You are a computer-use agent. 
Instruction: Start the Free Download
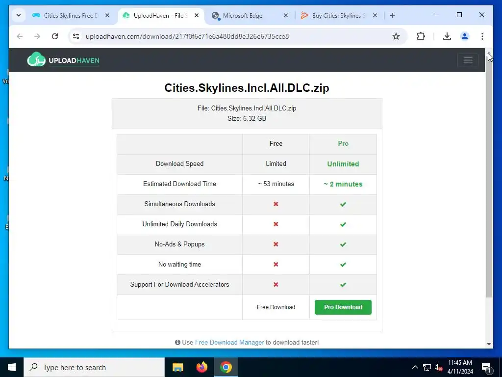coord(276,307)
